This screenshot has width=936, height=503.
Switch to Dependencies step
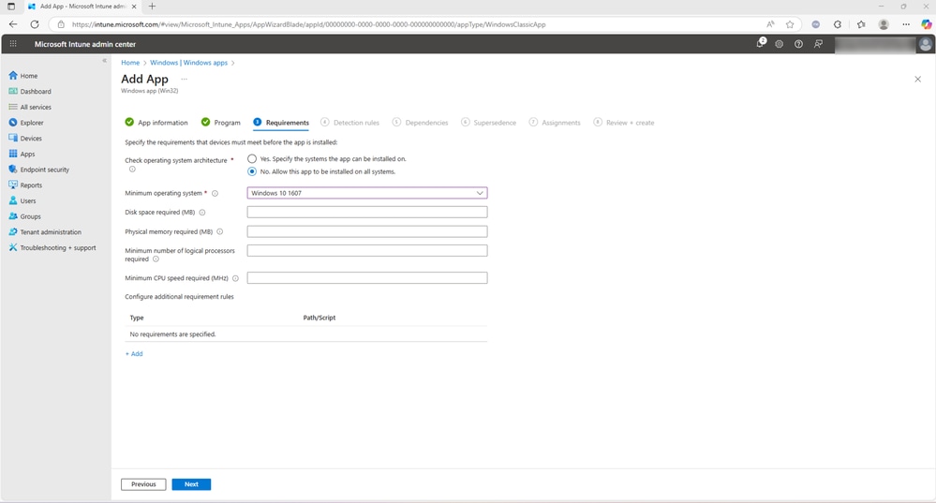pos(421,123)
